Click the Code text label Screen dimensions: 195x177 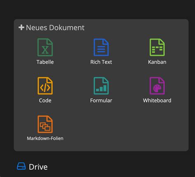[x=45, y=100]
